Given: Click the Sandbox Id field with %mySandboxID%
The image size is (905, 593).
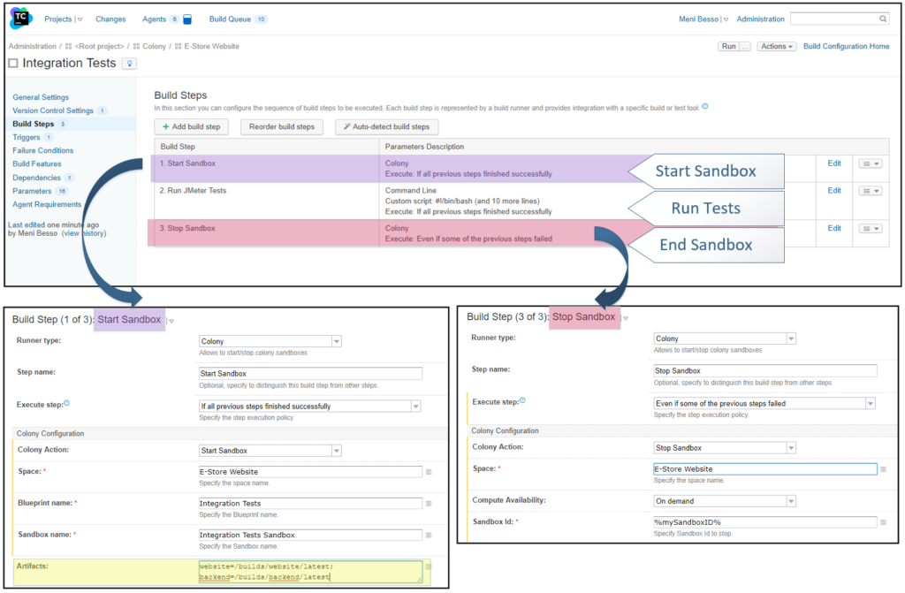Looking at the screenshot, I should click(764, 522).
